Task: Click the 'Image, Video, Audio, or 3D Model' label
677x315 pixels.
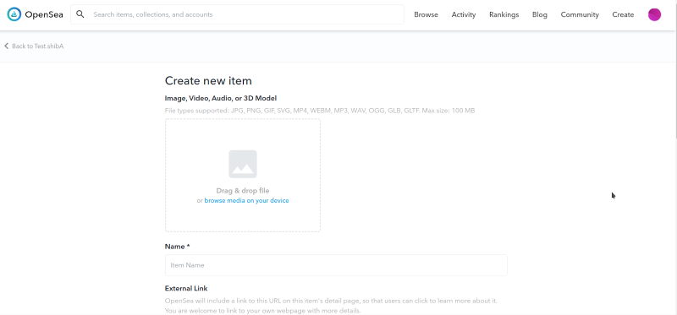Action: click(221, 98)
